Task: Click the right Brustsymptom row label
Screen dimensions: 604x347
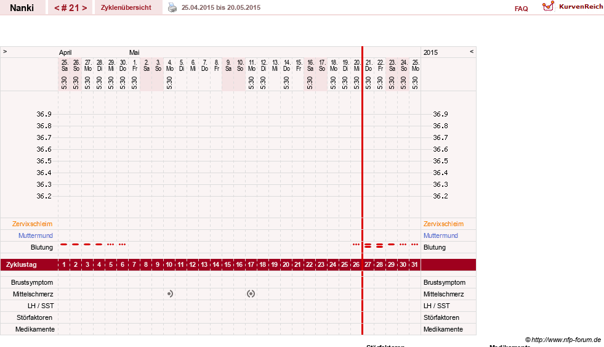Action: tap(445, 283)
